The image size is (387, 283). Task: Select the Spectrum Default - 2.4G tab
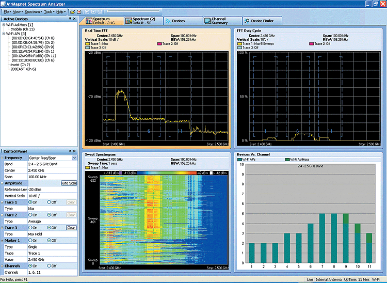click(104, 21)
